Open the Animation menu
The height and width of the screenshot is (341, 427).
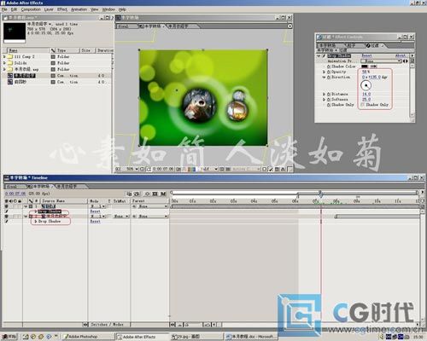(x=79, y=9)
